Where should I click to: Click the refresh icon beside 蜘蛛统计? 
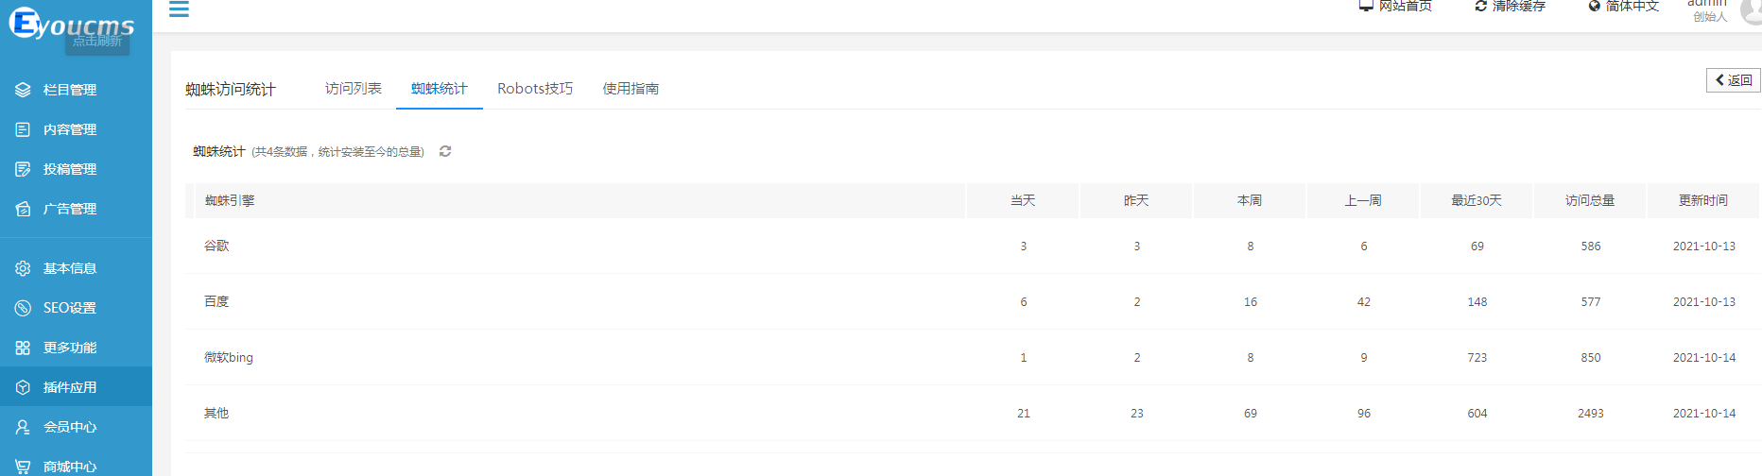[x=445, y=151]
